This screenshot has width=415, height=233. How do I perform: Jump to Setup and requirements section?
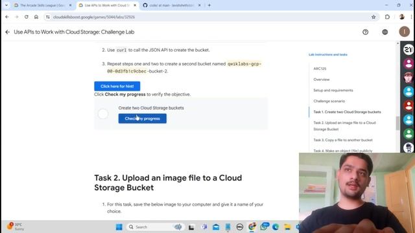coord(333,91)
